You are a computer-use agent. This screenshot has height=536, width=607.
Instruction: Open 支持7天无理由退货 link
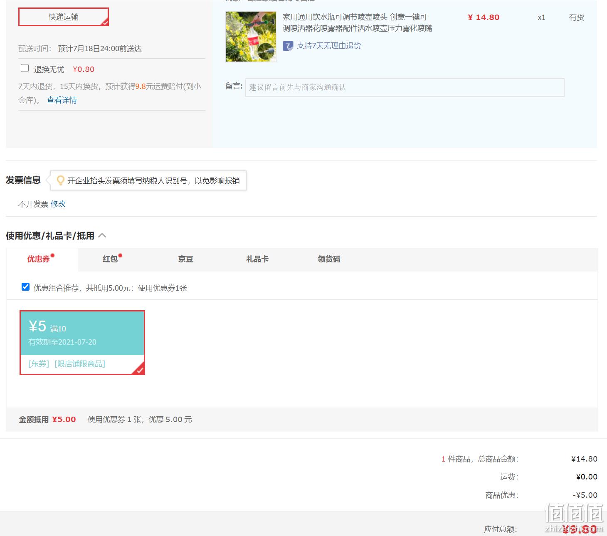(x=329, y=46)
